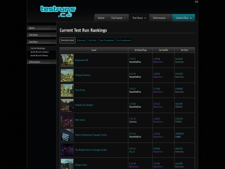This screenshot has height=169, width=225.
Task: Open Information in the left sidebar
Action: pyautogui.click(x=42, y=62)
